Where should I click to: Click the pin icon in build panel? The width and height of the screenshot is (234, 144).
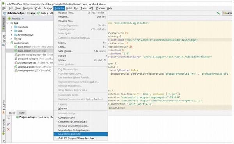click(9, 124)
